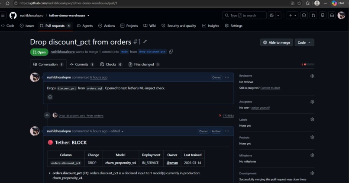The width and height of the screenshot is (349, 183).
Task: Open the Tether comment's three-dot options menu
Action: click(227, 131)
